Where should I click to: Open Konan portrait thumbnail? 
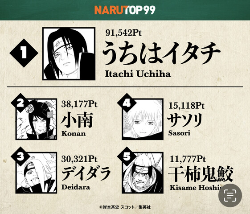coord(37,119)
